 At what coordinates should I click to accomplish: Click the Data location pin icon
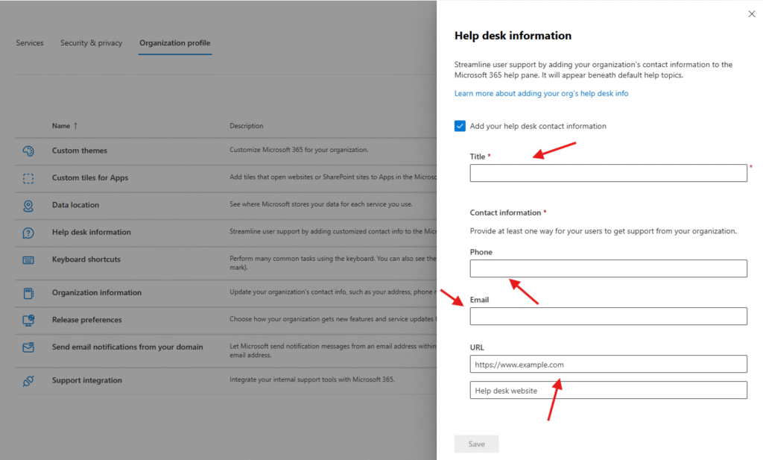coord(28,205)
